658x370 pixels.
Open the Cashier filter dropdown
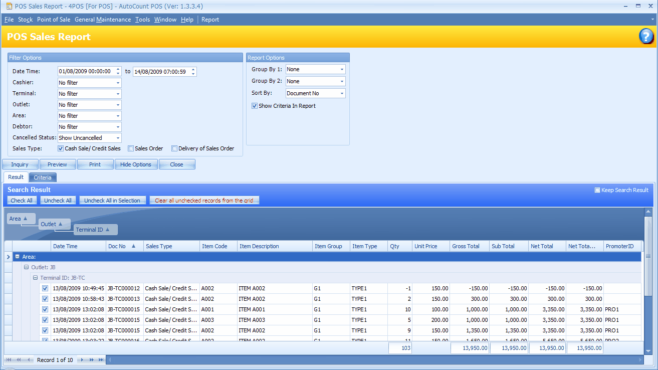tap(118, 83)
